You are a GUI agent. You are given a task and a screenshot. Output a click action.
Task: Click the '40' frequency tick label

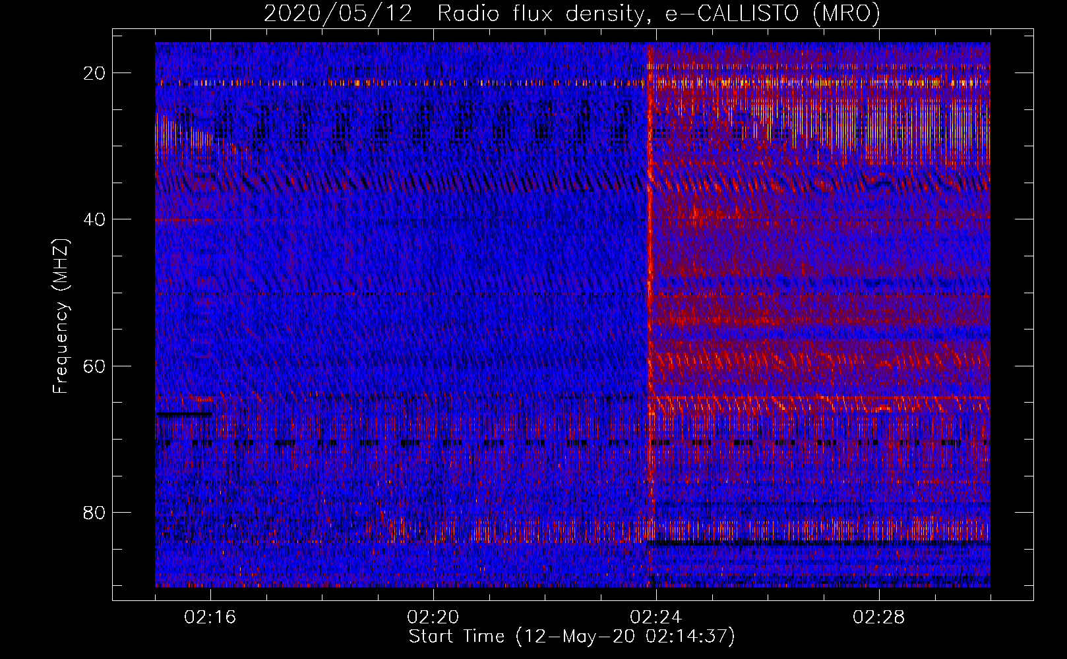click(x=95, y=219)
